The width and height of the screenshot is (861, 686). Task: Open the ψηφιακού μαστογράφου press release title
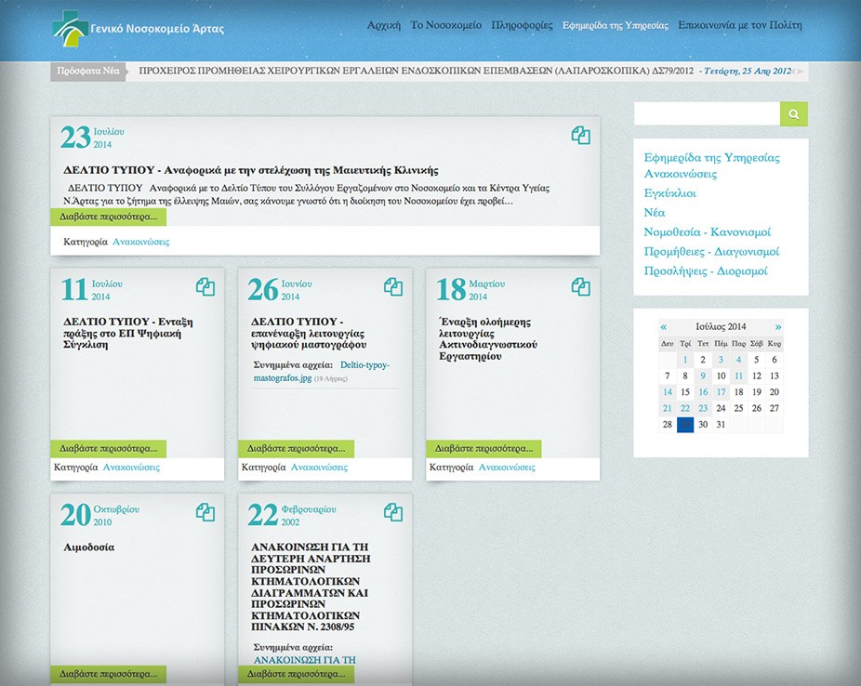309,333
